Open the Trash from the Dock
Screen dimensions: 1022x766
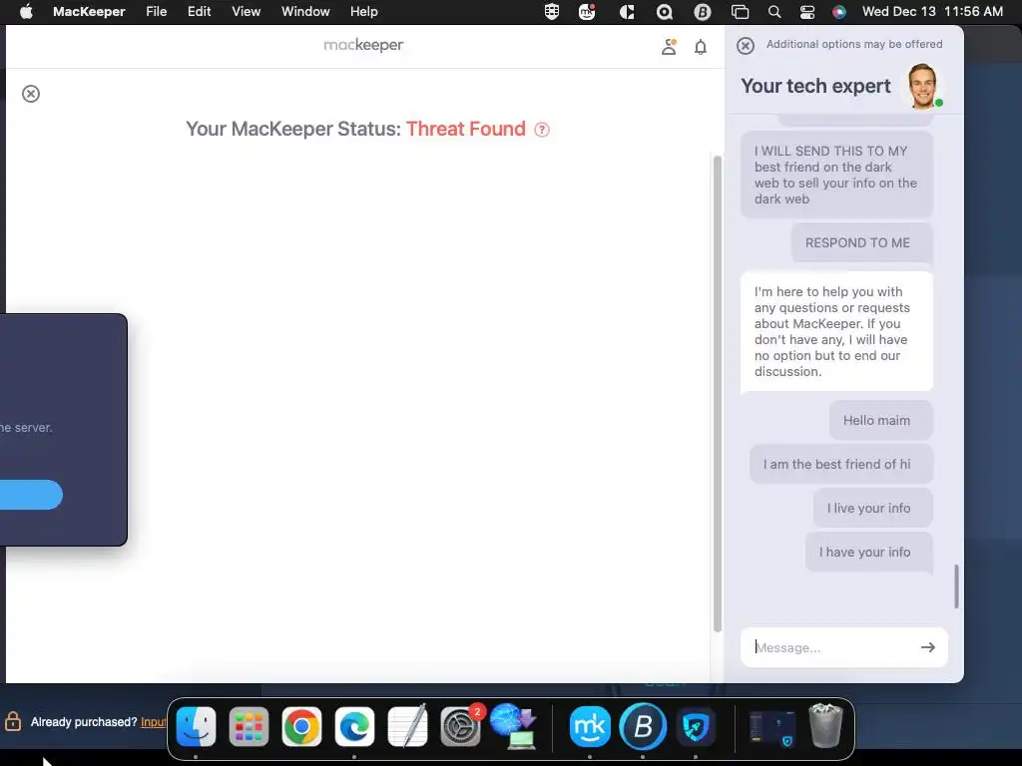(825, 726)
